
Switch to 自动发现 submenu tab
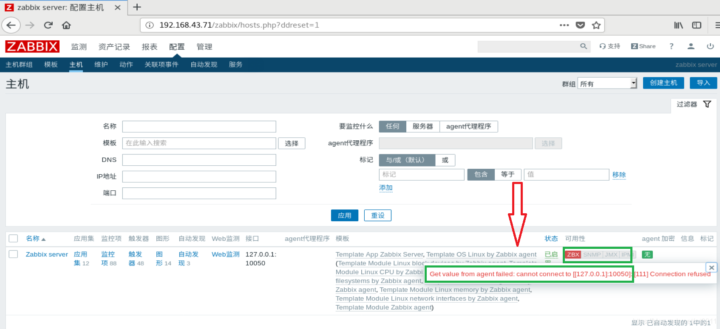coord(204,64)
